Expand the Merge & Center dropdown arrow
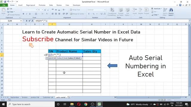This screenshot has width=191, height=107. pyautogui.click(x=85, y=14)
